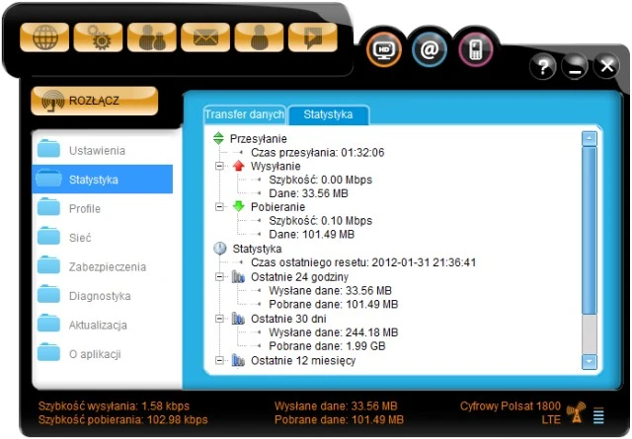Click the round @ email icon

pyautogui.click(x=430, y=49)
